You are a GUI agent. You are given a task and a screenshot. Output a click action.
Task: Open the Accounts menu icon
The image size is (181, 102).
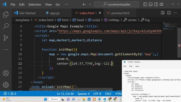coord(6,73)
